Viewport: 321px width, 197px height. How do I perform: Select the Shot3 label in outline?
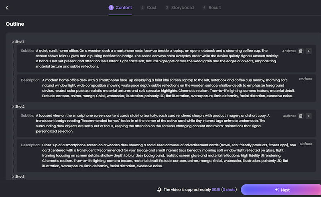pos(20,176)
